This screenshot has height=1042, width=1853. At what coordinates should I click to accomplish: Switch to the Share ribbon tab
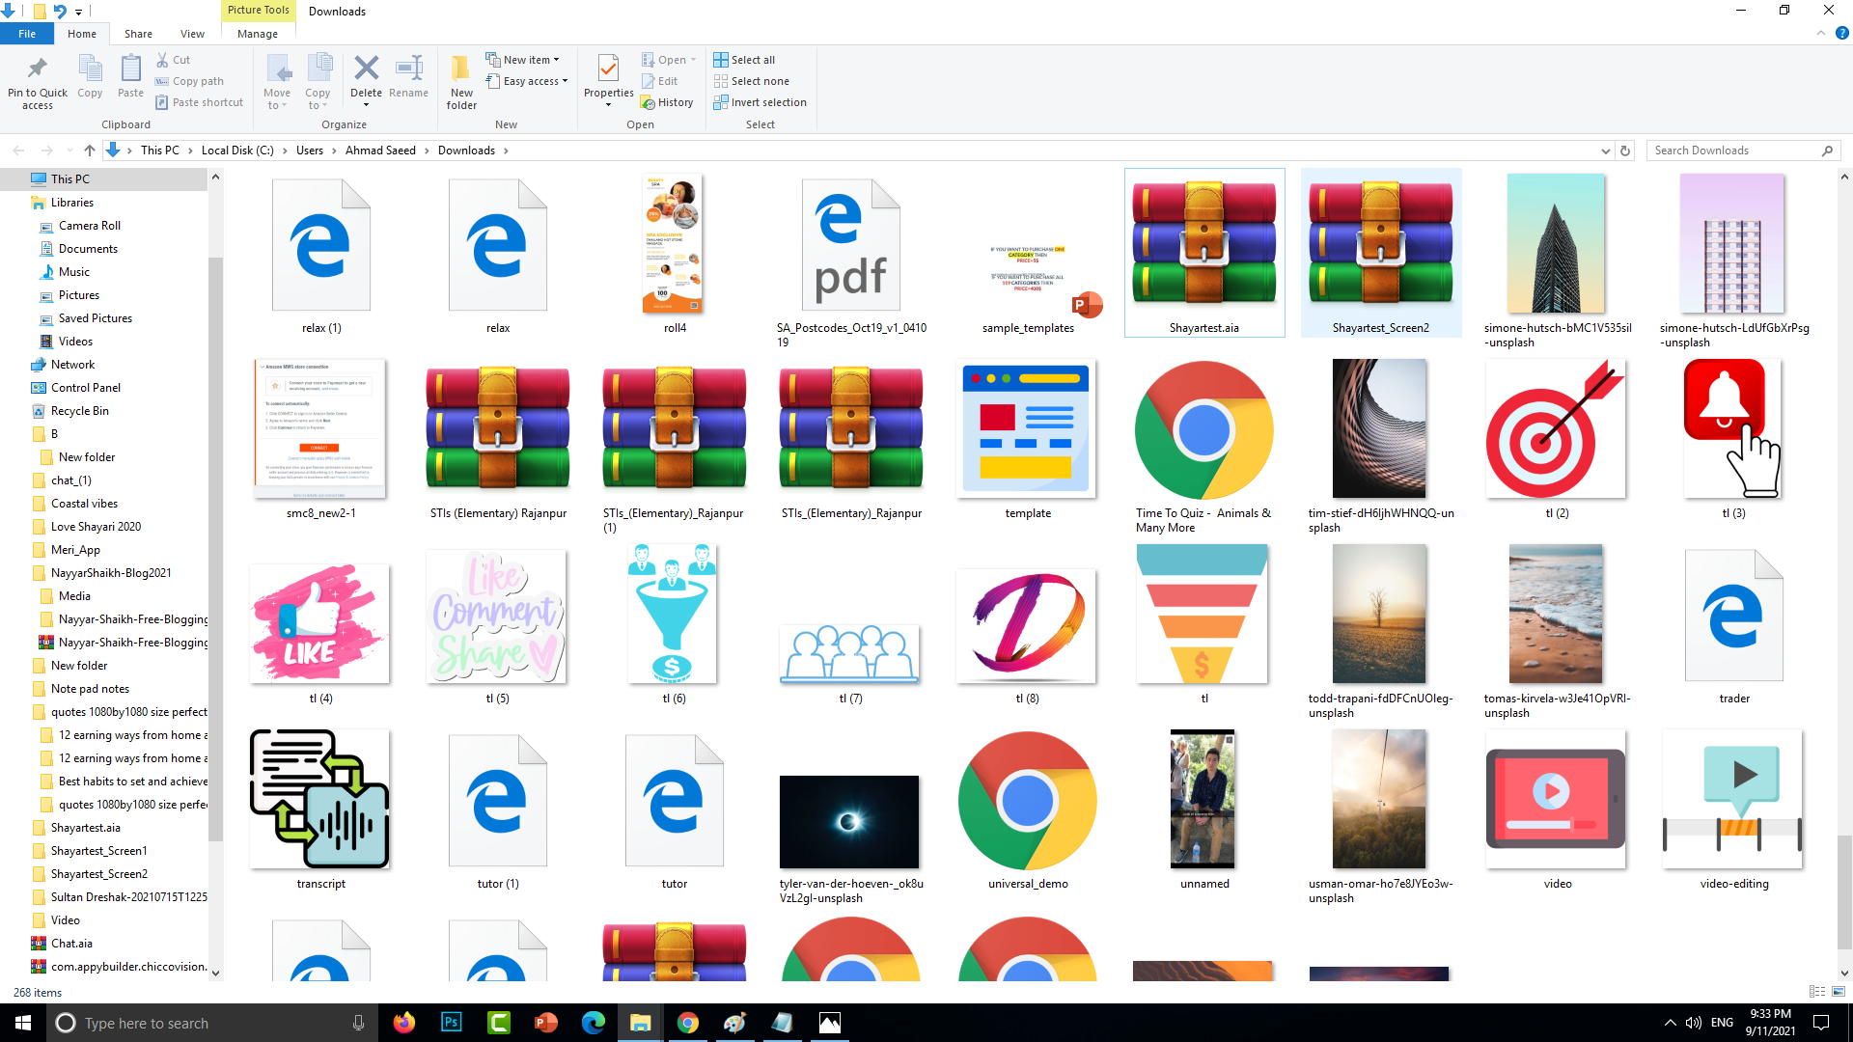[x=138, y=34]
